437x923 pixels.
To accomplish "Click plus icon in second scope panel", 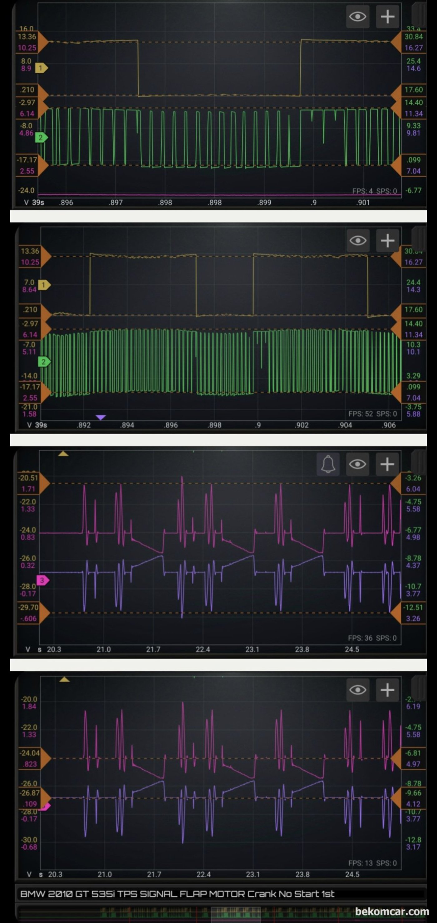I will [387, 240].
